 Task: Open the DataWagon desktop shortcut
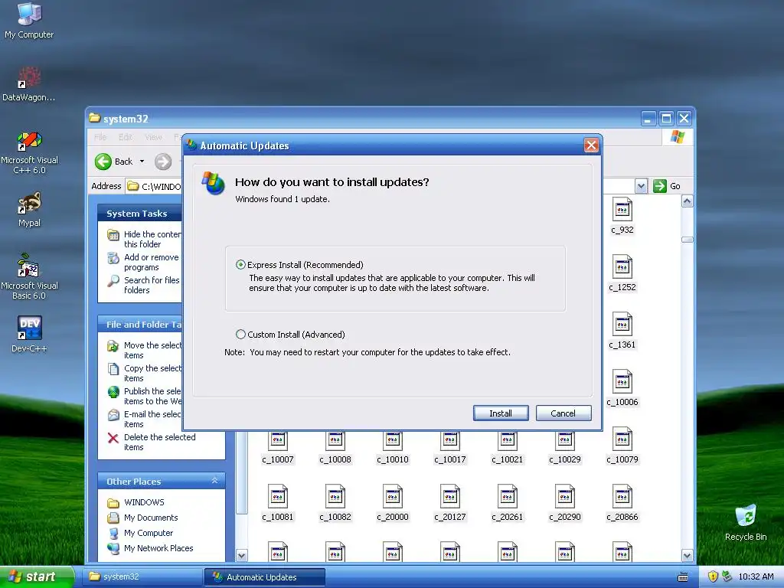pos(29,84)
